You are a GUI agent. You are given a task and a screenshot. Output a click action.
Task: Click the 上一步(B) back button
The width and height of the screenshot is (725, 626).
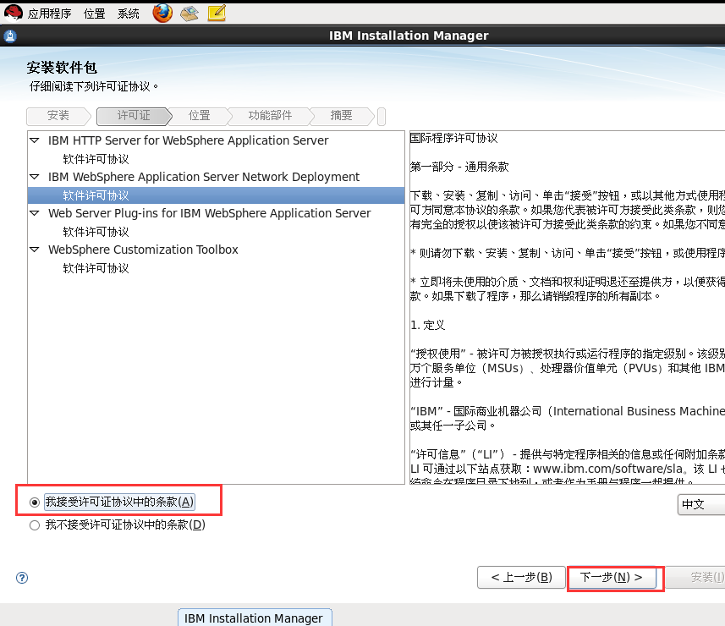[521, 578]
